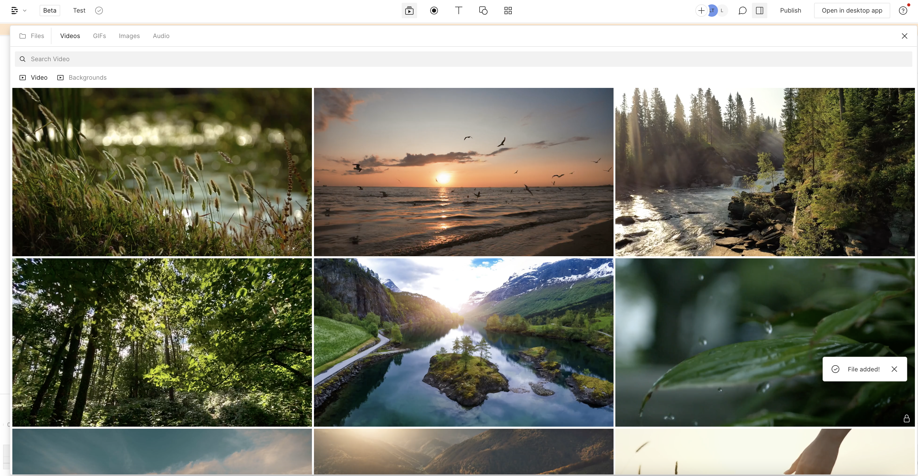Viewport: 918px width, 476px height.
Task: Open the media library toolbar icon
Action: point(409,11)
